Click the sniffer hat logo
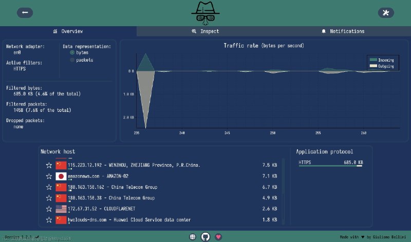 206,13
